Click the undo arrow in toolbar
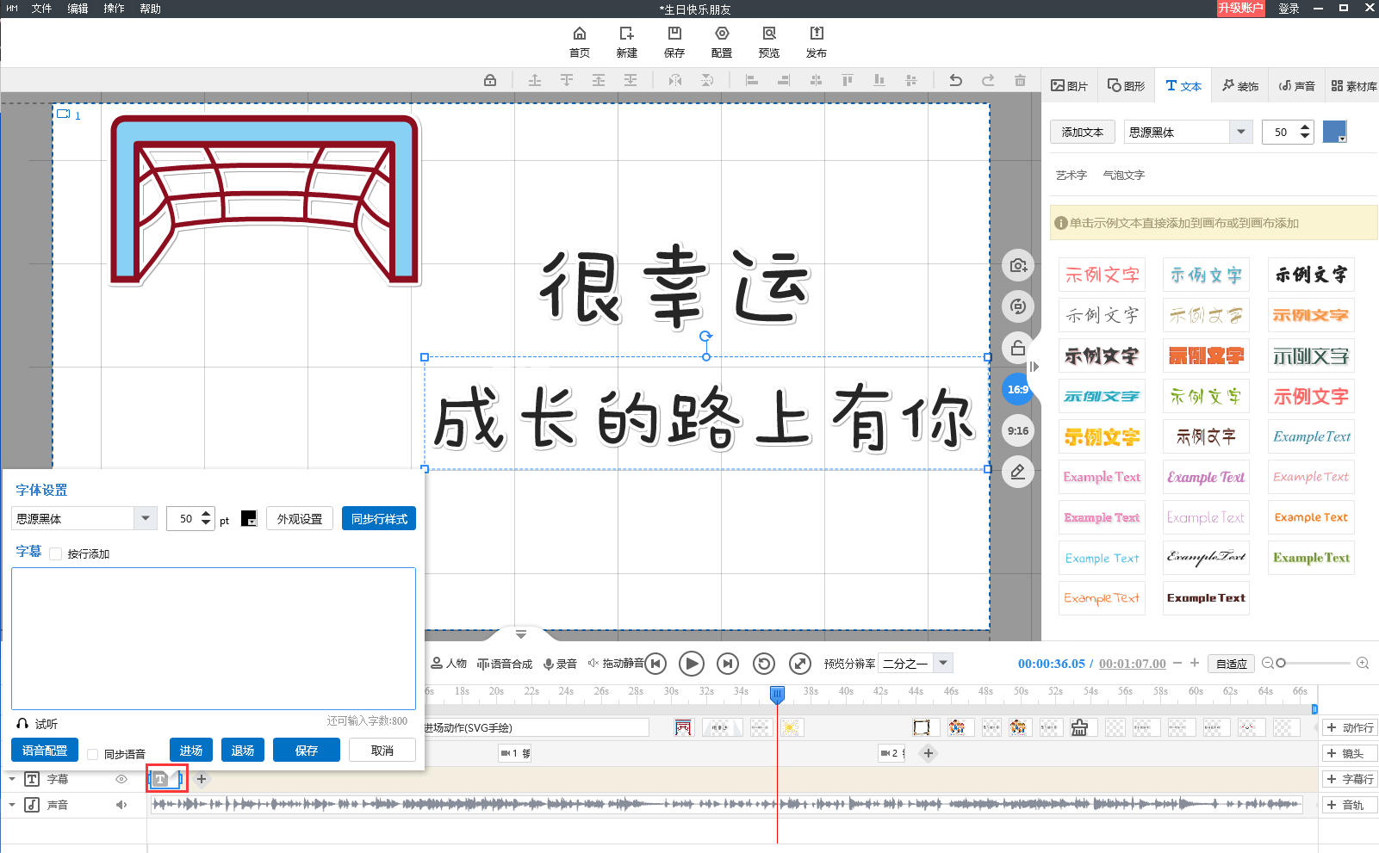Viewport: 1379px width, 853px height. point(955,80)
